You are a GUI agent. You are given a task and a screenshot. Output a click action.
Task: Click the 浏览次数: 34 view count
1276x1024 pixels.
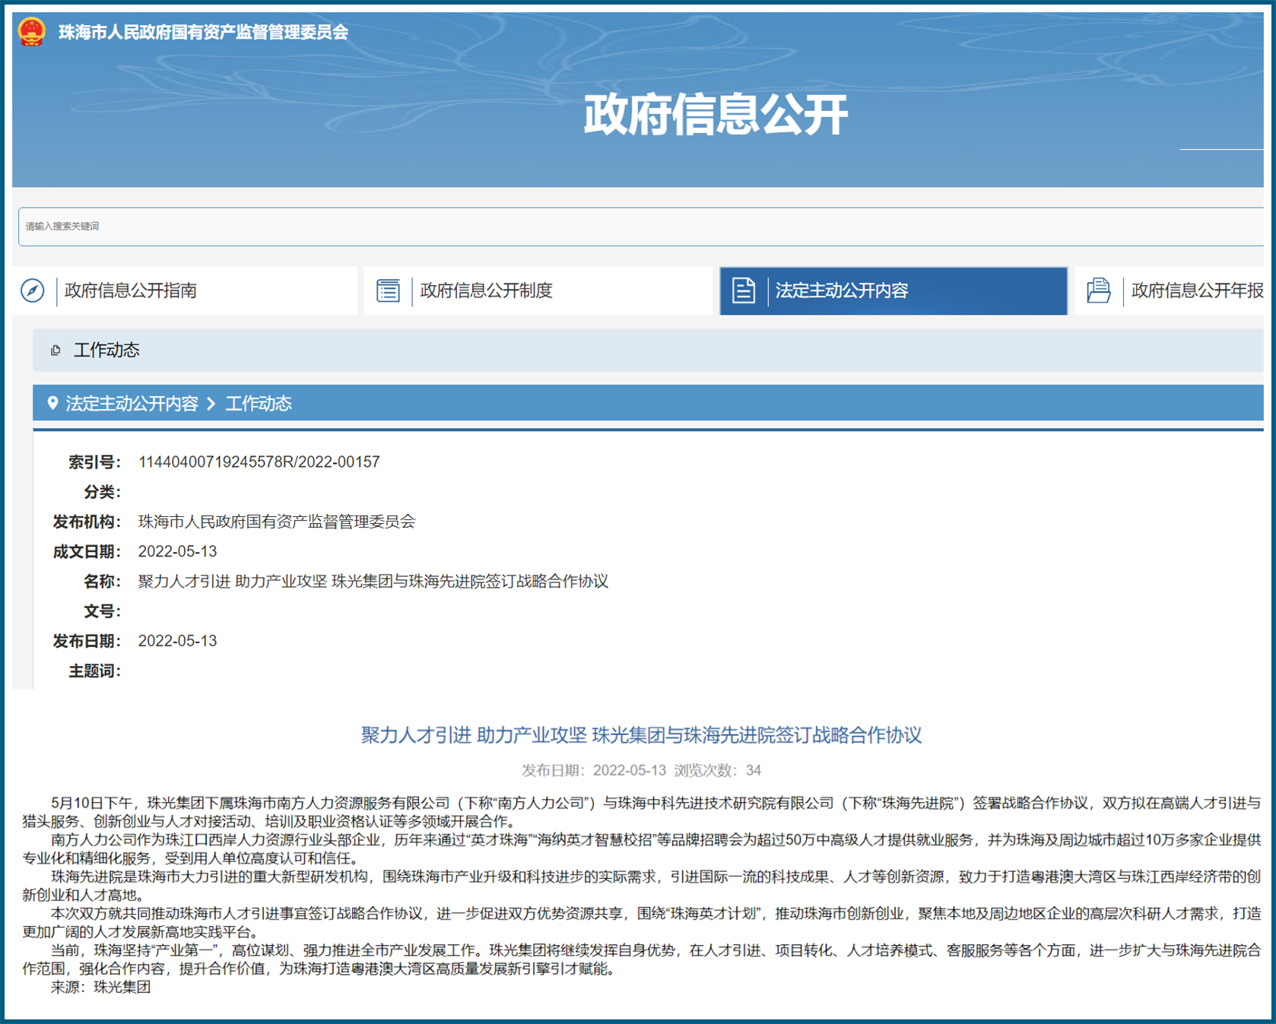(x=718, y=771)
